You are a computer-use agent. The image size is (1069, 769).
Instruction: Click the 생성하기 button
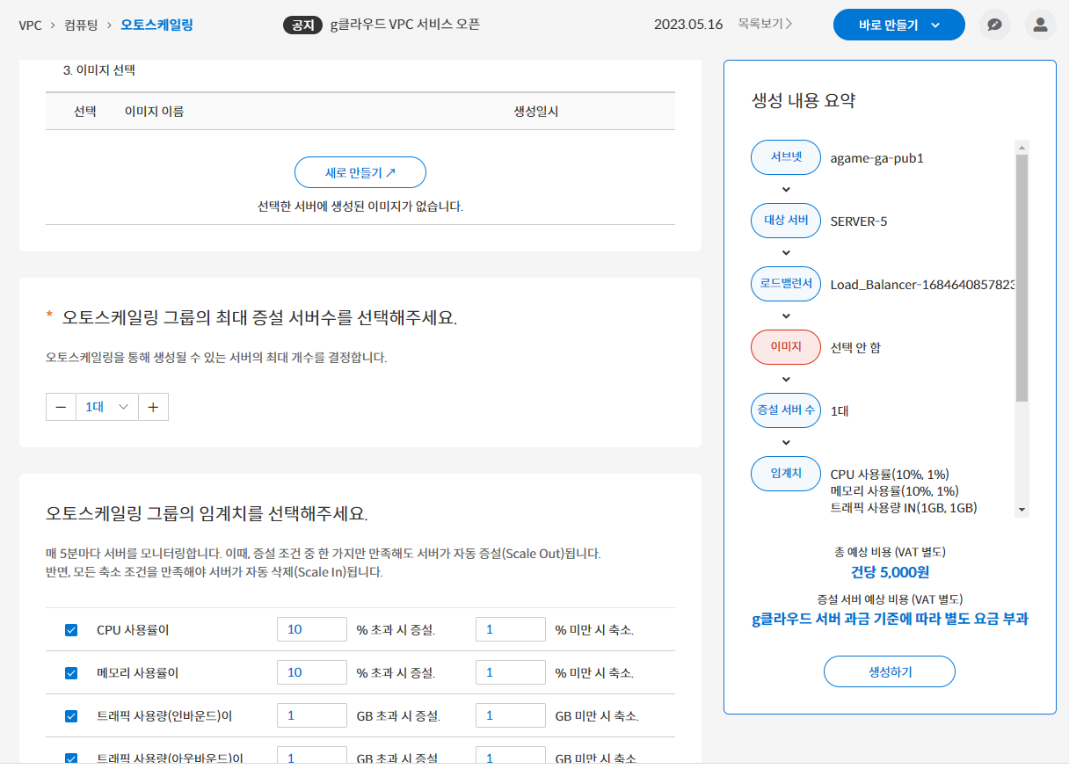pyautogui.click(x=890, y=672)
